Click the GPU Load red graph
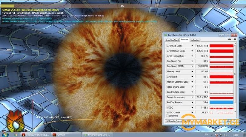Screen dimensions: 246x137 [x=222, y=77]
